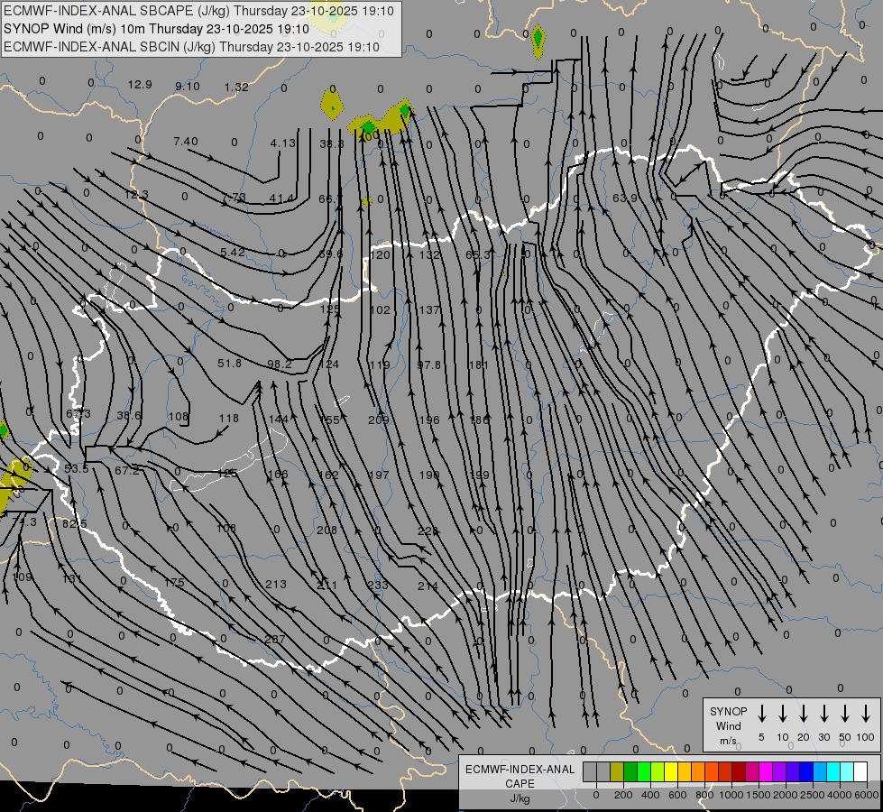Click the 2500 label on the CAPE scale
Screen dimensions: 883x812
812,795
